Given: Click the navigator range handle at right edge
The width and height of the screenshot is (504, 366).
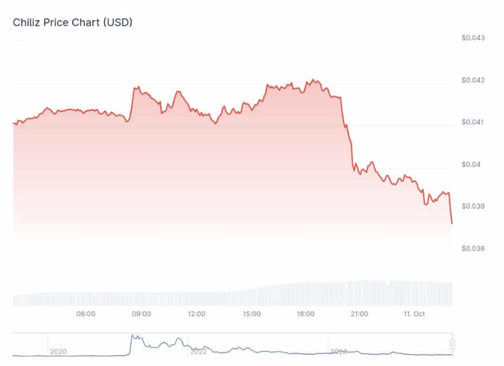Looking at the screenshot, I should point(452,345).
